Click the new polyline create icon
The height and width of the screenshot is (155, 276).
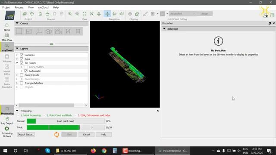tap(38, 31)
